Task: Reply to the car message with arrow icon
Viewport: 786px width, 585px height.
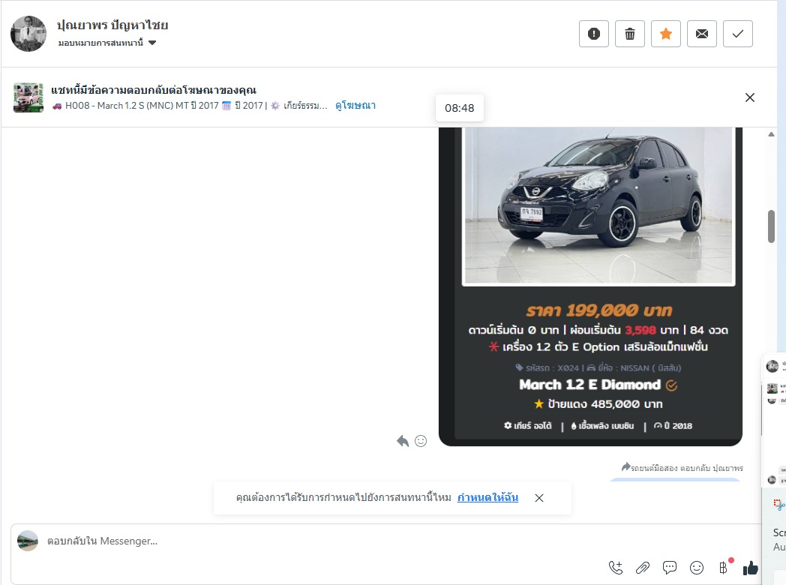Action: coord(403,441)
